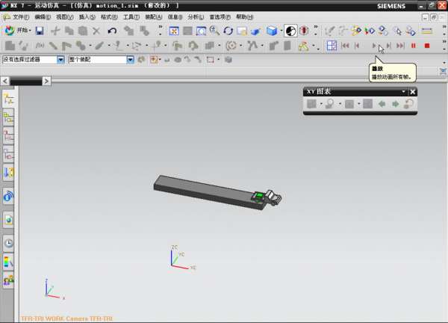Viewport: 448px width, 323px height.
Task: Open the 编辑(E) menu
Action: click(43, 17)
